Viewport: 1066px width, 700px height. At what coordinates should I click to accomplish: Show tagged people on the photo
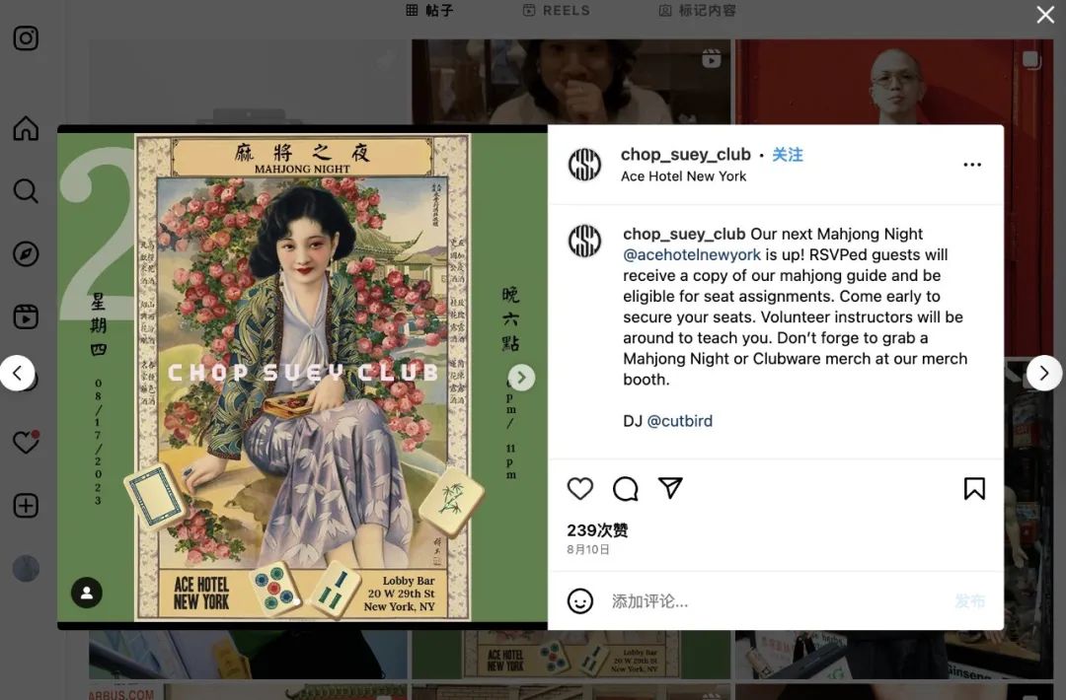tap(87, 593)
